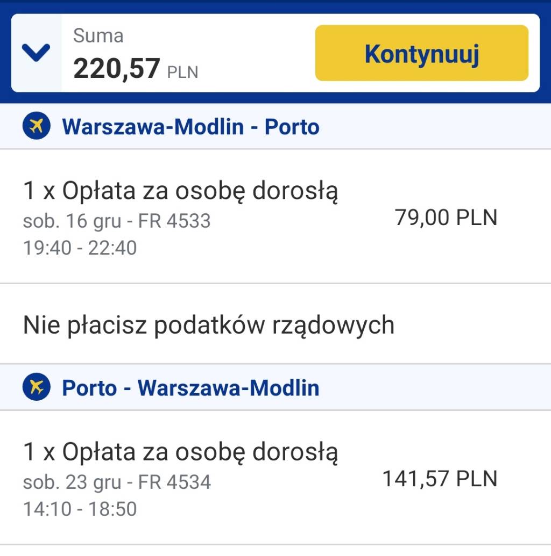Click the Suma label
The image size is (551, 556).
98,35
